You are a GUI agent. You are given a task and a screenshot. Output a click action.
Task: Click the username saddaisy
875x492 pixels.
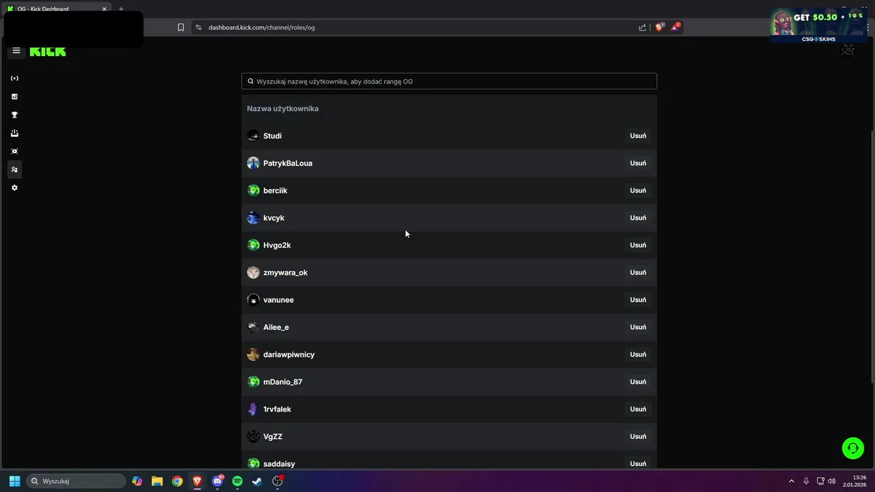pyautogui.click(x=279, y=464)
